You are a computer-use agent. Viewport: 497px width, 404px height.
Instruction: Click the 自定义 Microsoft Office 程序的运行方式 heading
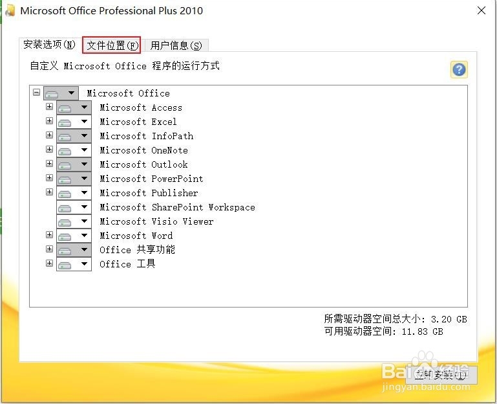(125, 66)
